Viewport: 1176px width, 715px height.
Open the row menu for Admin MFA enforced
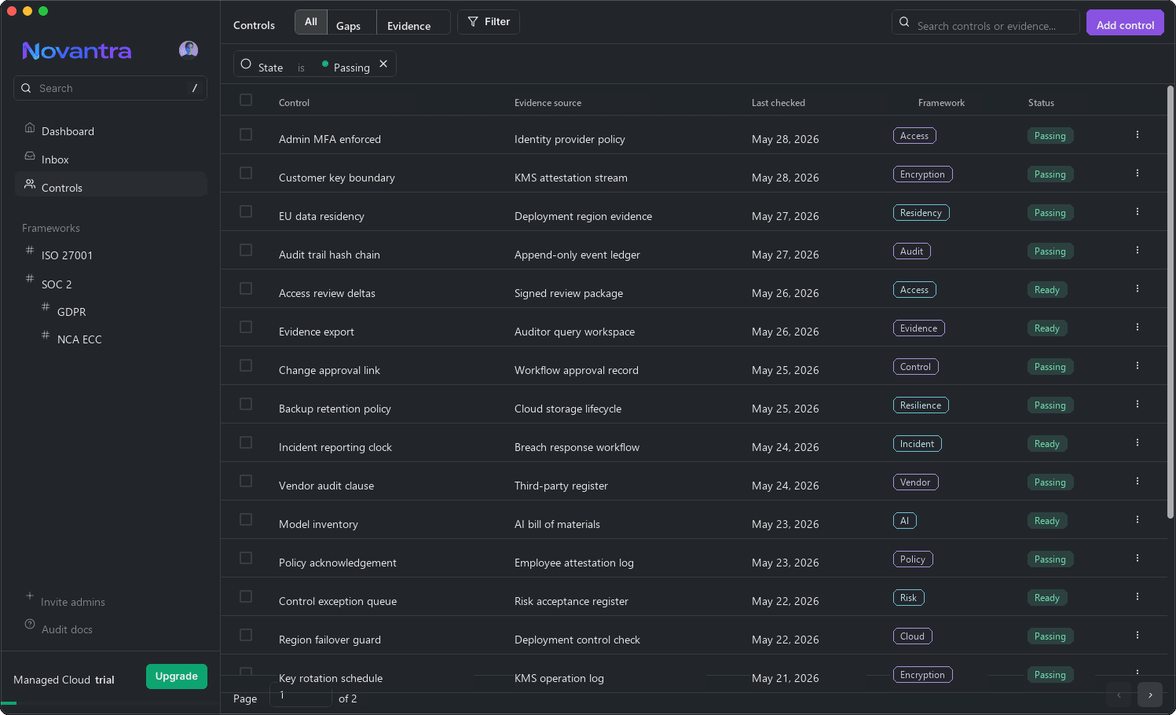tap(1137, 134)
